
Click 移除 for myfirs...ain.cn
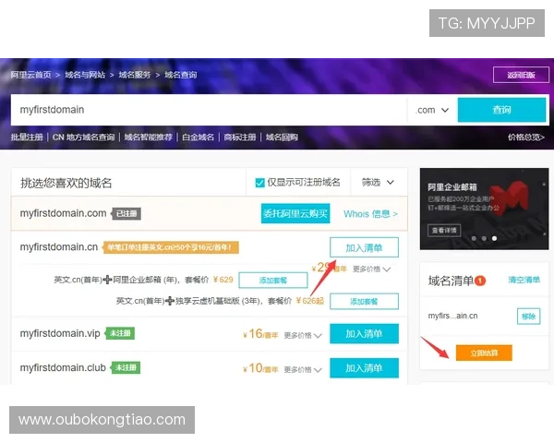point(528,317)
